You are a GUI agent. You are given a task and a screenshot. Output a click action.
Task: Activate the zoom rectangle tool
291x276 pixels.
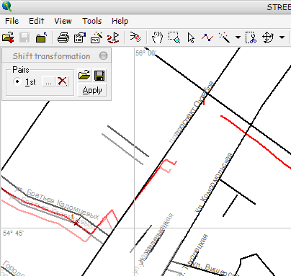tap(174, 37)
